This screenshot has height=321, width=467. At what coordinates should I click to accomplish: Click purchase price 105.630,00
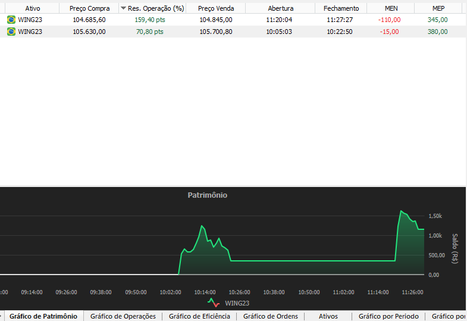click(89, 32)
